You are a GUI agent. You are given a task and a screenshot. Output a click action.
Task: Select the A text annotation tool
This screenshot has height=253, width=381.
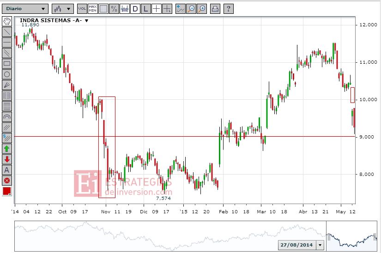pos(7,170)
